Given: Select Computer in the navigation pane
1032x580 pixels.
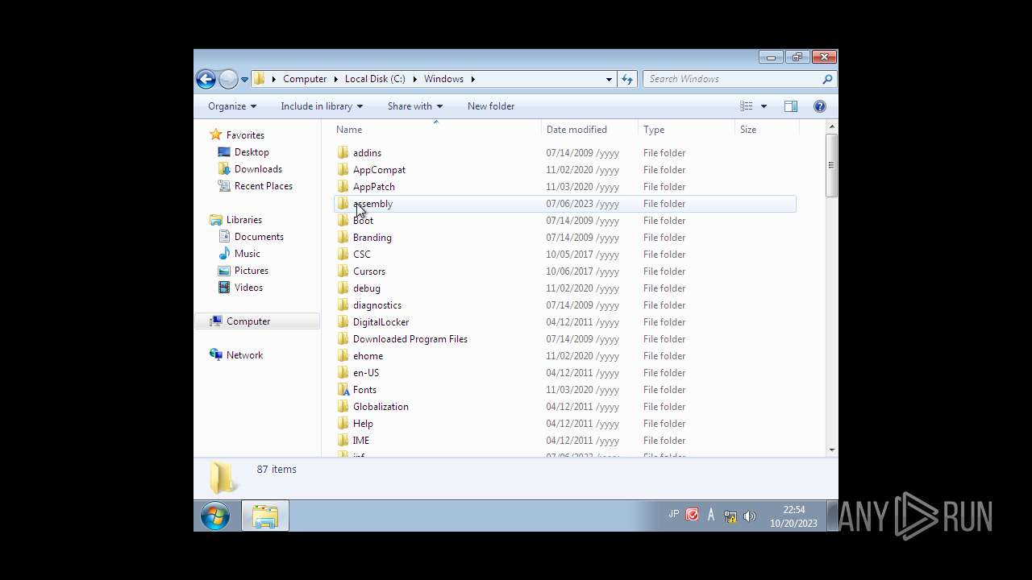Looking at the screenshot, I should coord(248,321).
